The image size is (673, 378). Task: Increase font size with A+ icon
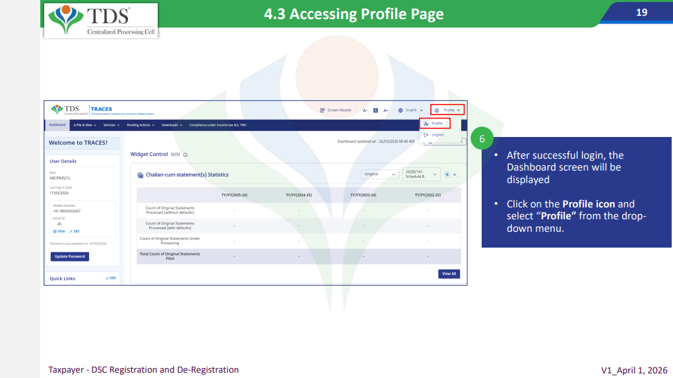[386, 110]
